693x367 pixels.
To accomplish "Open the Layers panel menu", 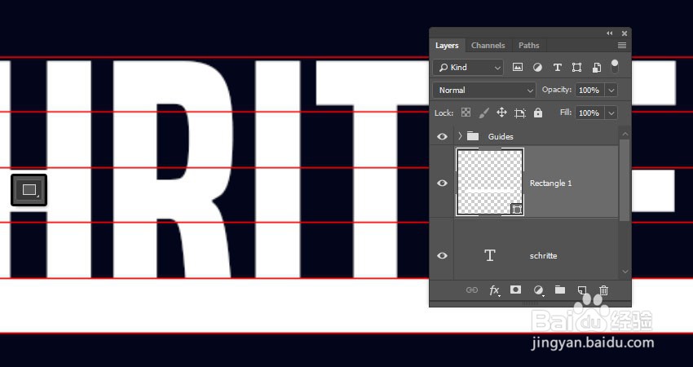I will 622,46.
